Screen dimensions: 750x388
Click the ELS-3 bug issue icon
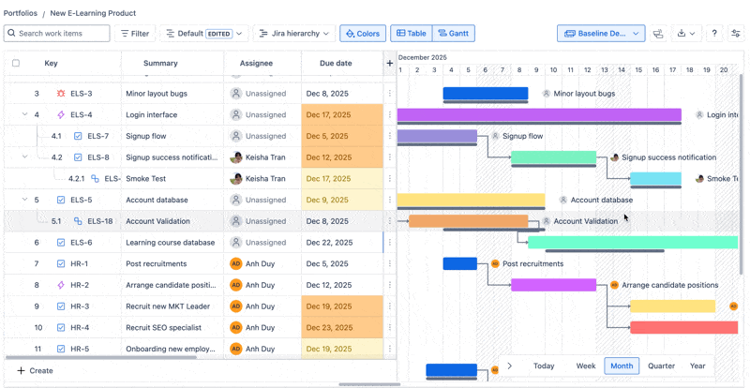61,94
